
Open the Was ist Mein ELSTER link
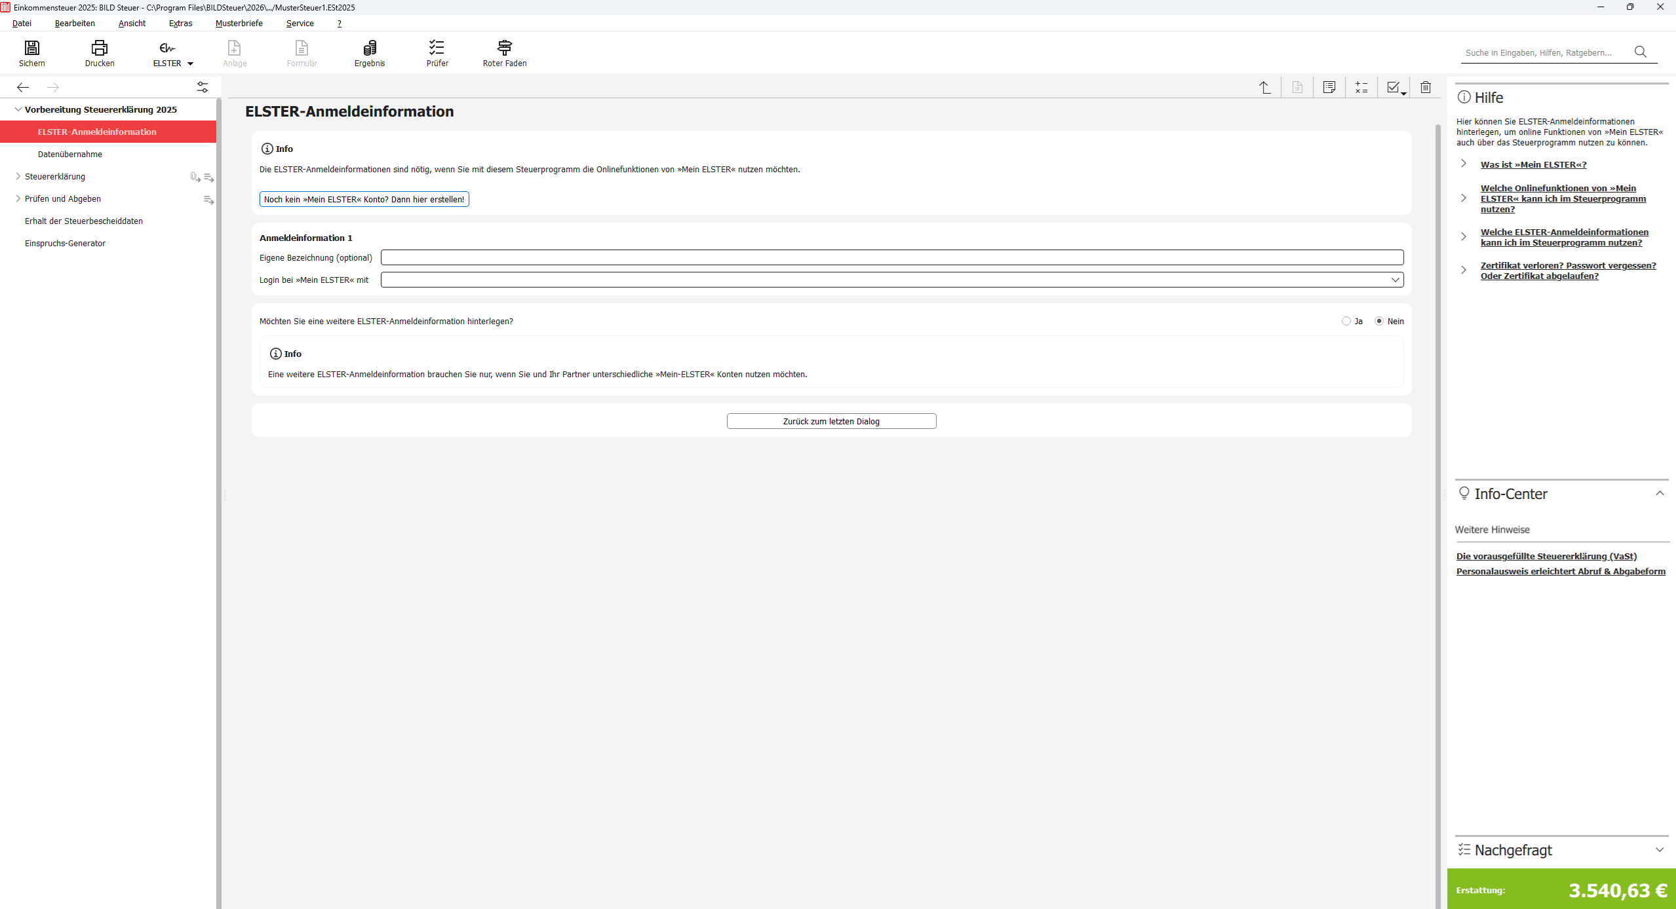tap(1533, 164)
